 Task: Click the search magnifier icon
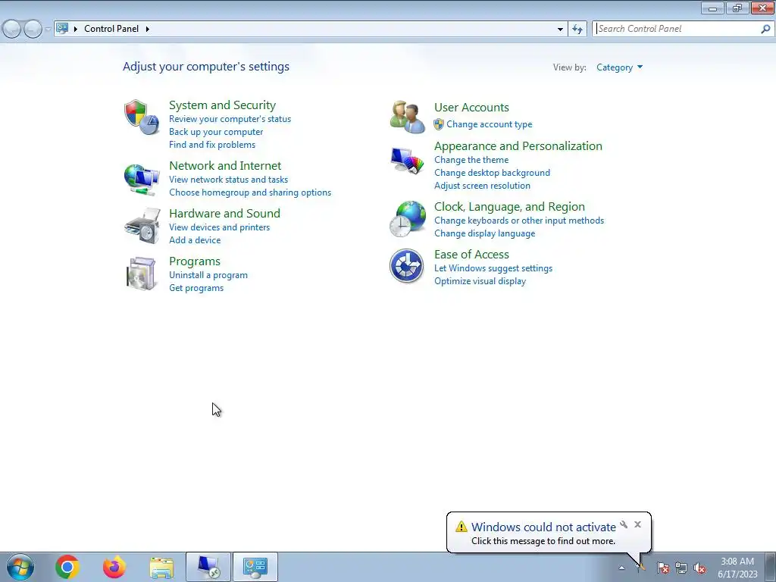point(765,30)
